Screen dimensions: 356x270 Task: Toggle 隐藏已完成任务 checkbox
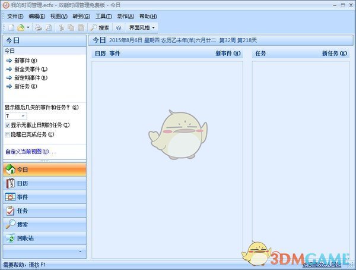tap(7, 135)
